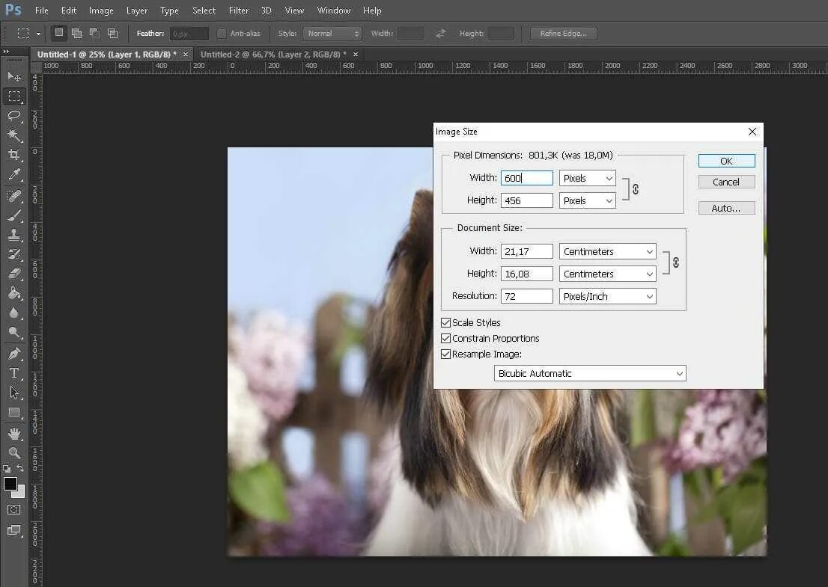The height and width of the screenshot is (587, 828).
Task: Open the Layer menu
Action: pos(137,10)
